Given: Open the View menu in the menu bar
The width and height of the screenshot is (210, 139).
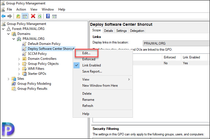Looking at the screenshot, I should [34, 9].
